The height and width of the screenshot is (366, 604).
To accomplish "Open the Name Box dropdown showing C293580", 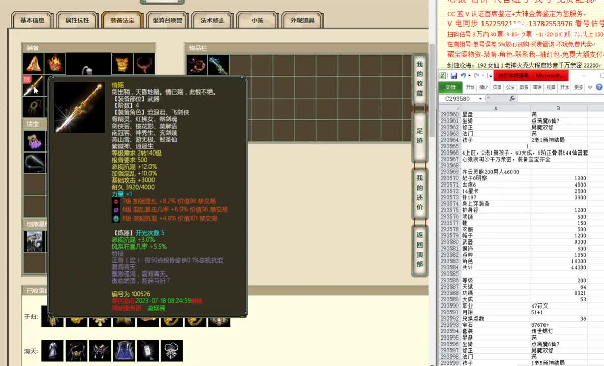I will tap(480, 98).
